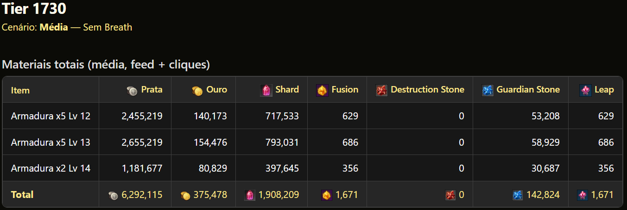Click the red Destruction Stone header icon

(381, 90)
